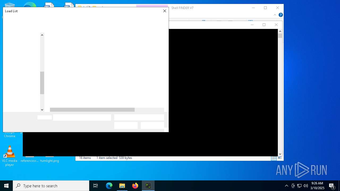Click the meet now tray icon
340x191 pixels.
coord(293,186)
